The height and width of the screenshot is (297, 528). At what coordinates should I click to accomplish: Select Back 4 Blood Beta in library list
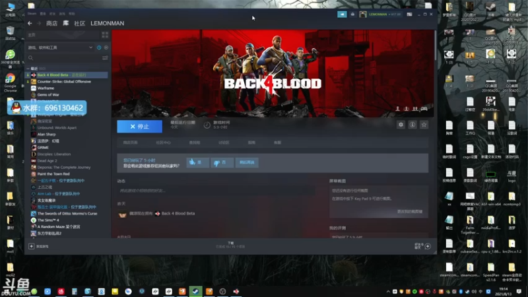(x=67, y=75)
